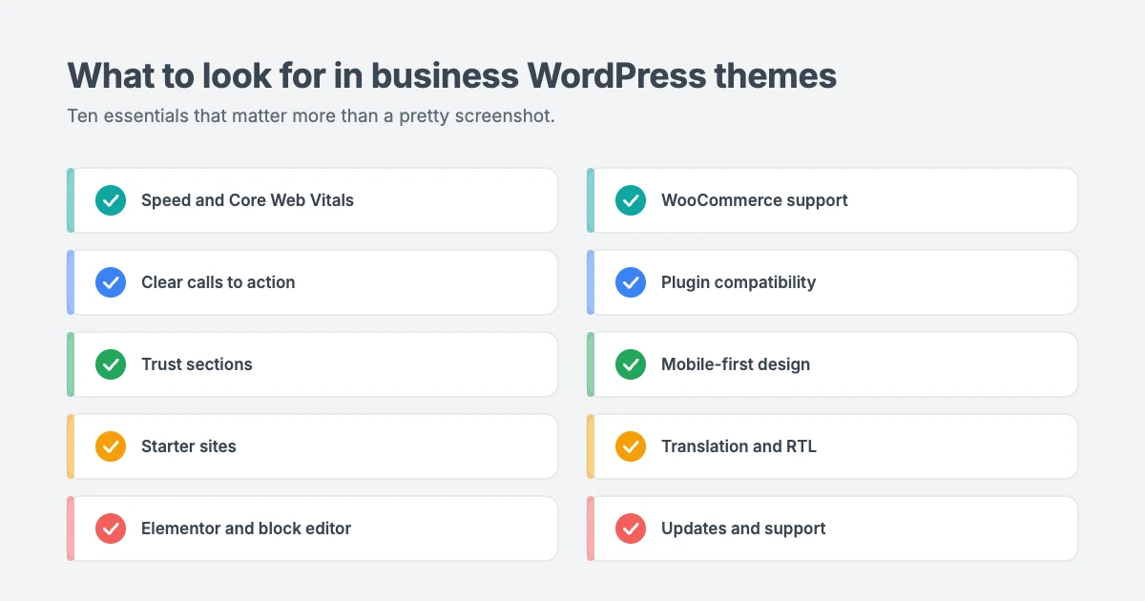Screen dimensions: 1145x601
Task: Select the text 'Clear calls to action'
Action: pyautogui.click(x=219, y=282)
